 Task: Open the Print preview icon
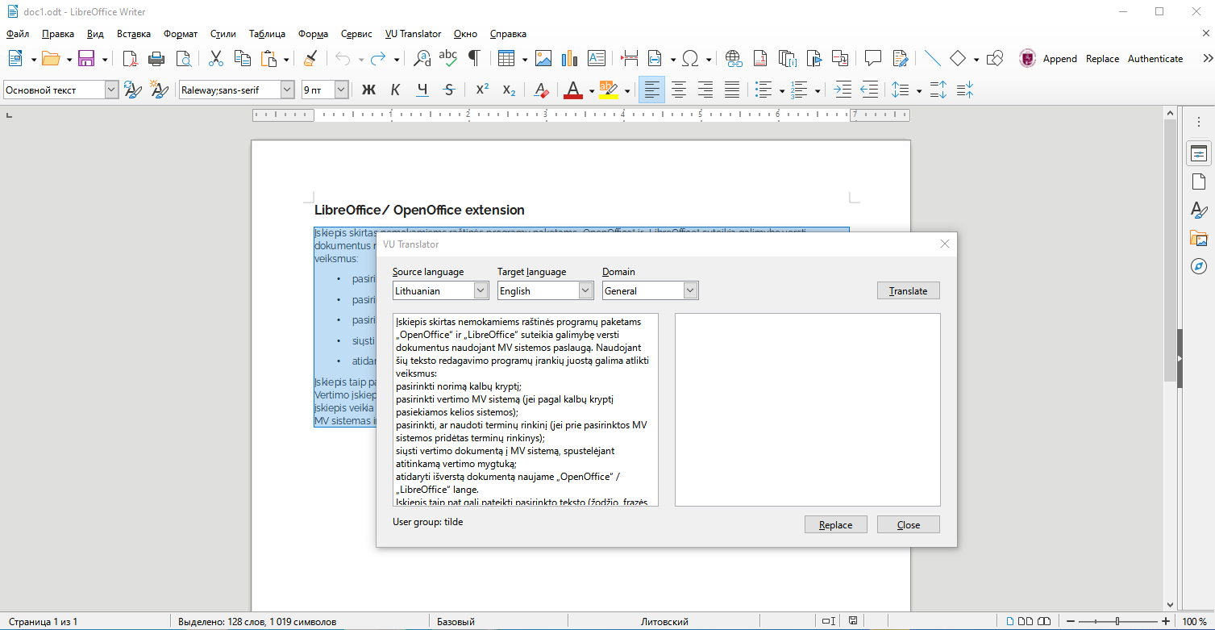click(x=184, y=58)
